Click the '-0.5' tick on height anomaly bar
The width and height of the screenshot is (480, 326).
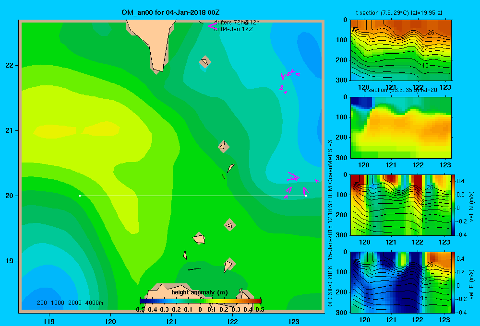(139, 310)
